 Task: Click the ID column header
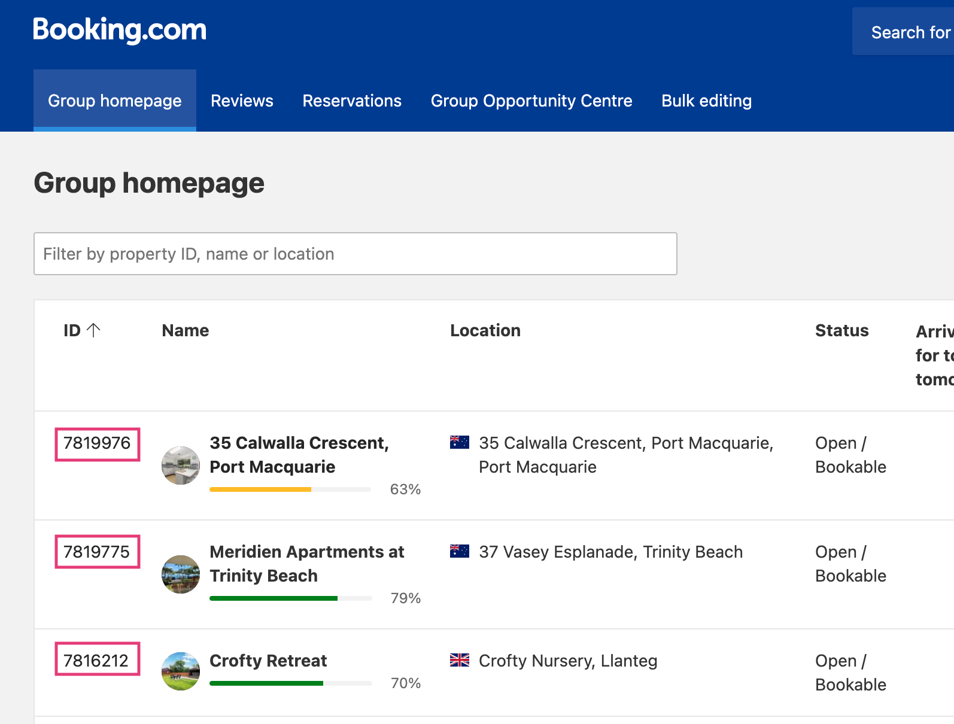pos(72,330)
